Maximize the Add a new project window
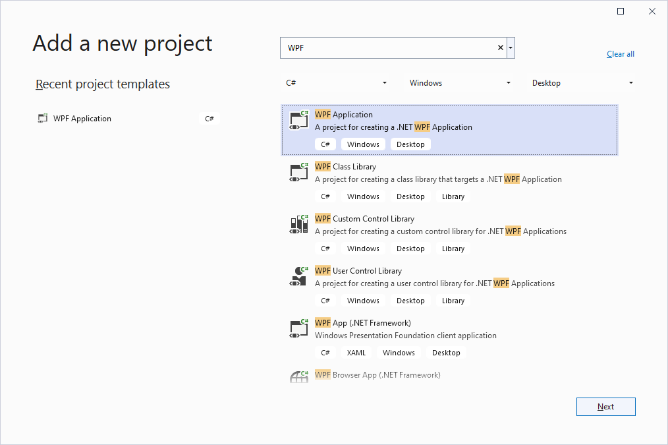The image size is (668, 445). 621,11
